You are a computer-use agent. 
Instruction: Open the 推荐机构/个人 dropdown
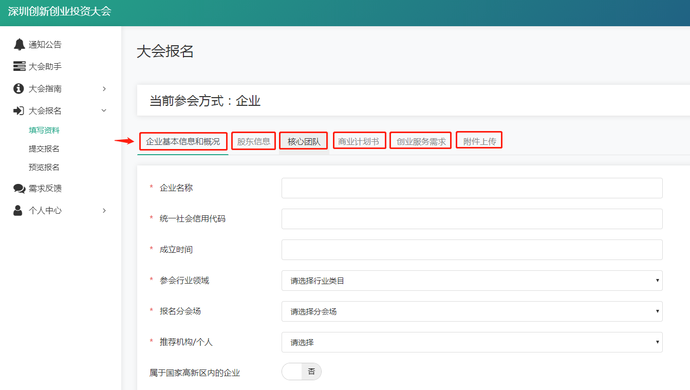(x=472, y=342)
